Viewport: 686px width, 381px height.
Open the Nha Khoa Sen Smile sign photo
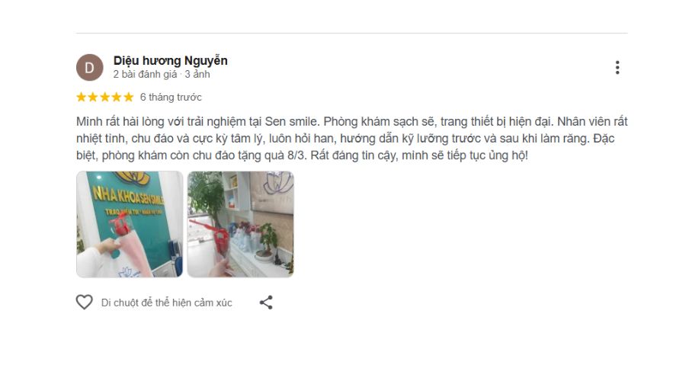click(130, 224)
